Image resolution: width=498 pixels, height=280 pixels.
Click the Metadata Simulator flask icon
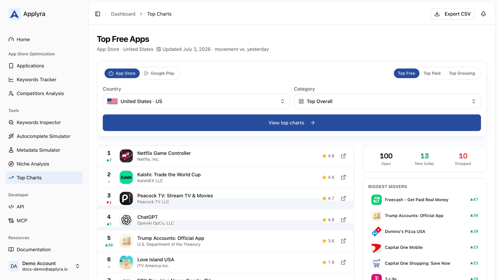click(11, 150)
